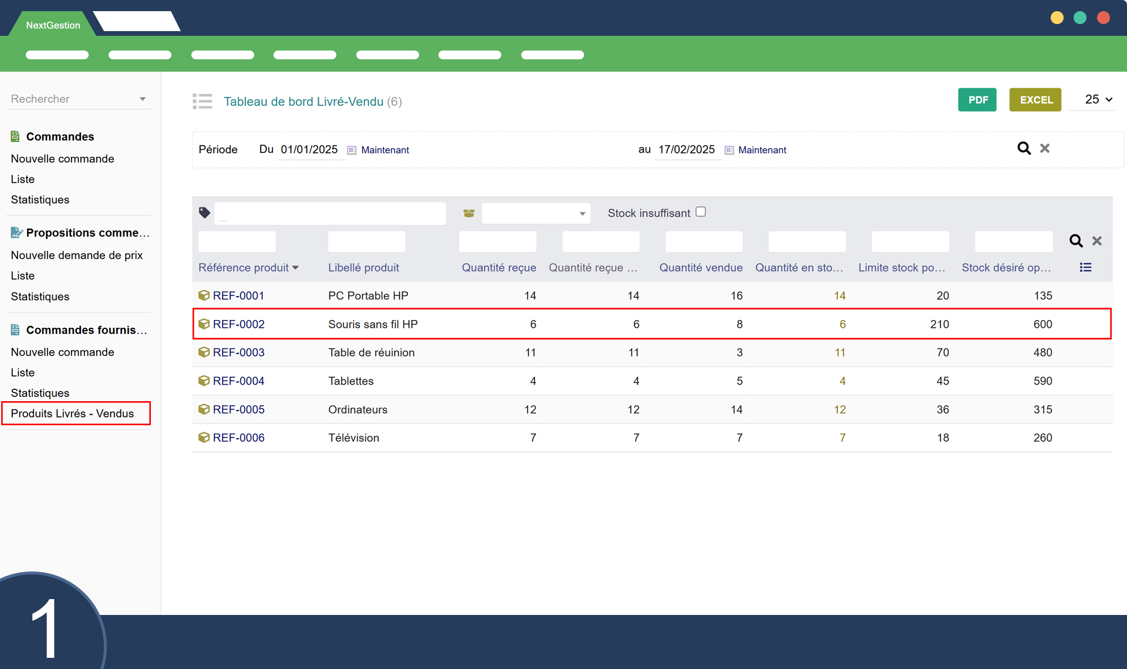Open the 25 rows-per-page selector
Image resolution: width=1127 pixels, height=669 pixels.
pyautogui.click(x=1098, y=100)
